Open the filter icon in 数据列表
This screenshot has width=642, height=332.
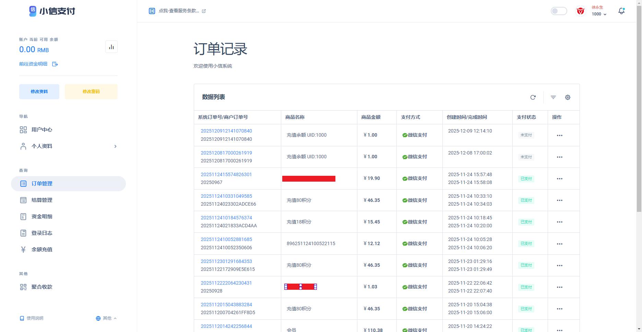click(x=553, y=97)
